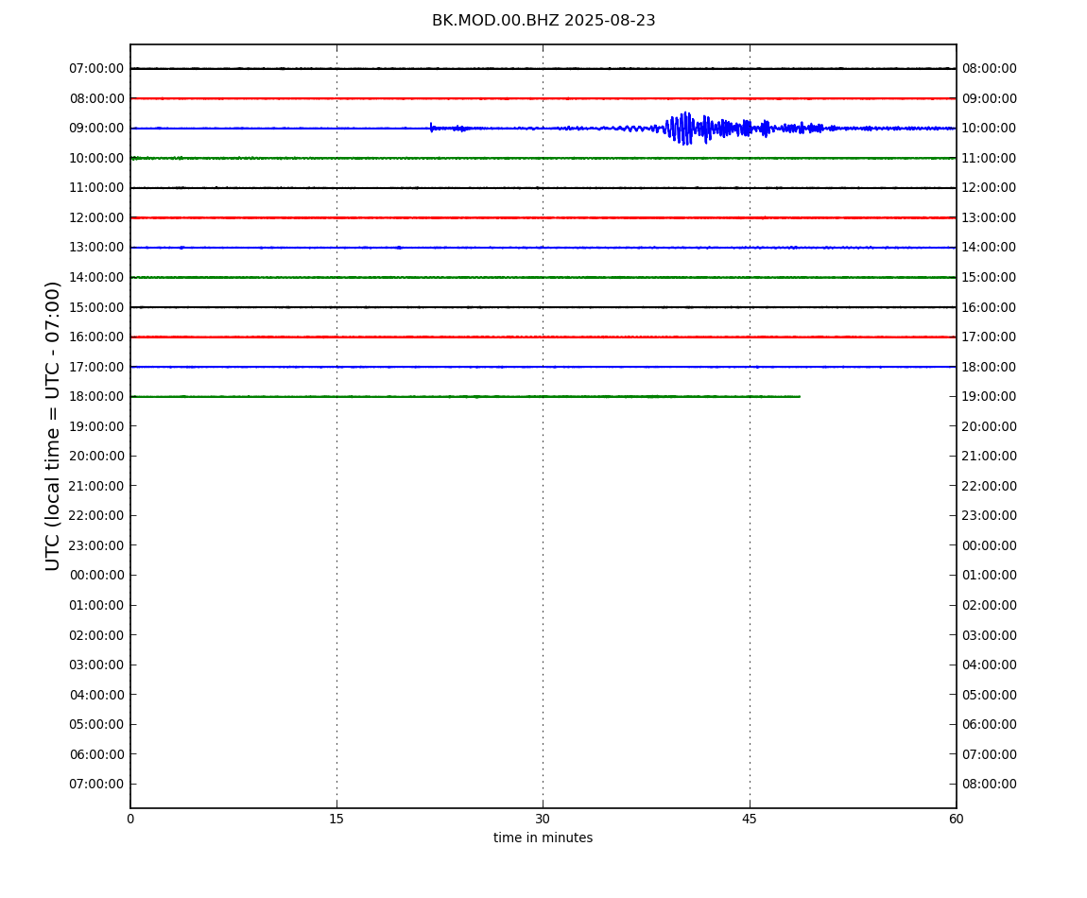Click the left-axis label 23:00:00
1087x898 pixels.
(96, 545)
